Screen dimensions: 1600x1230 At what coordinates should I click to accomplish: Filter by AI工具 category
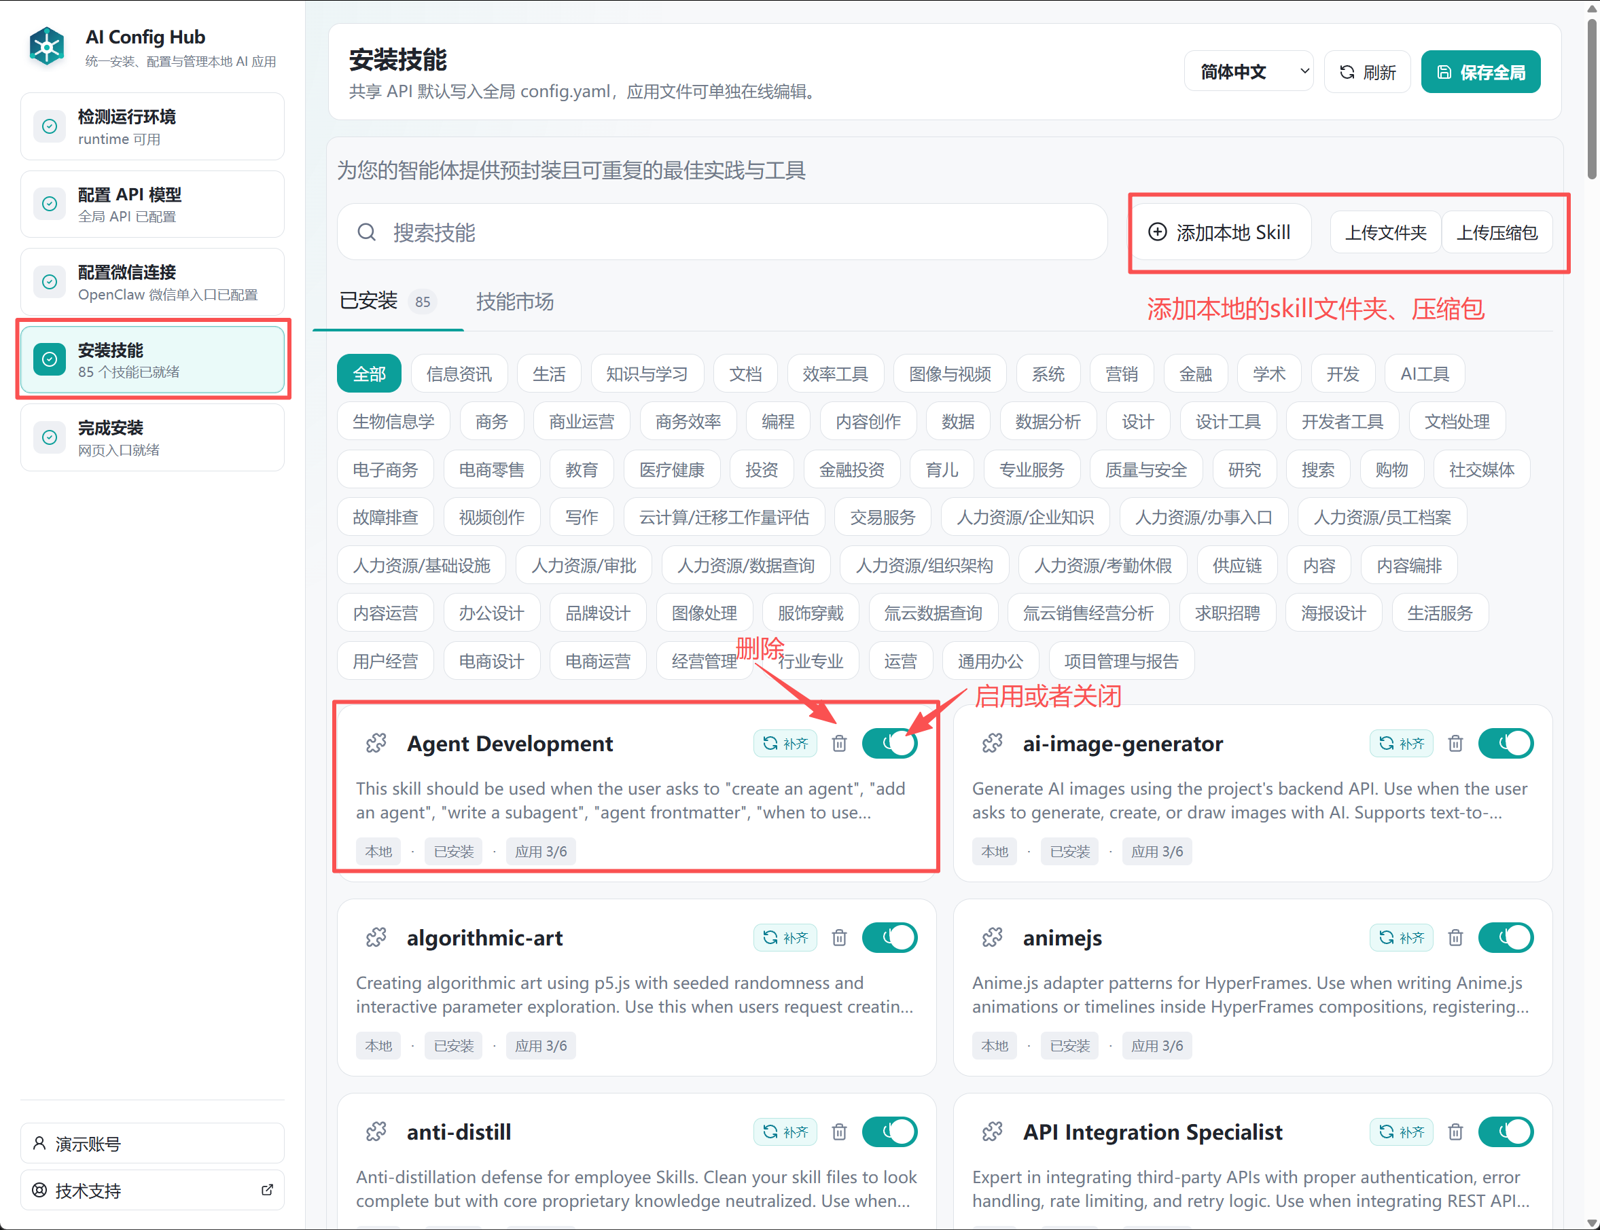1424,374
